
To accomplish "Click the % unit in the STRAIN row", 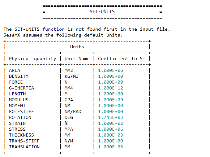I will [x=66, y=124].
